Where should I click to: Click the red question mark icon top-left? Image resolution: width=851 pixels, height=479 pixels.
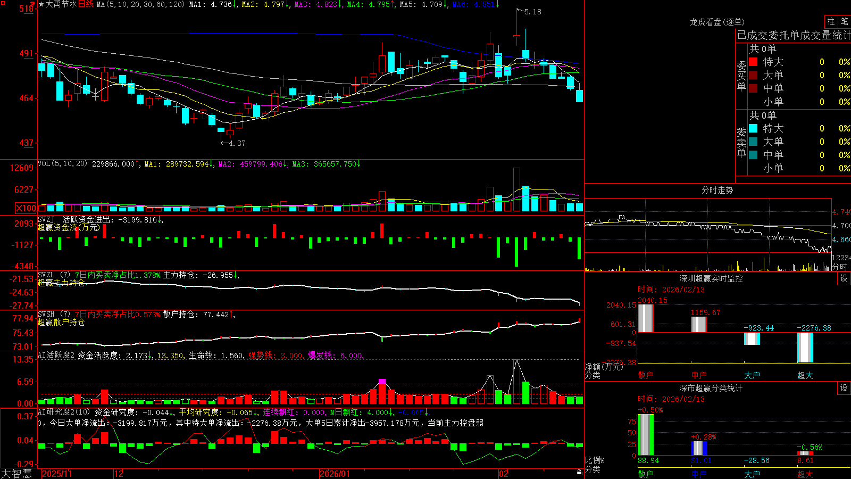coord(32,4)
